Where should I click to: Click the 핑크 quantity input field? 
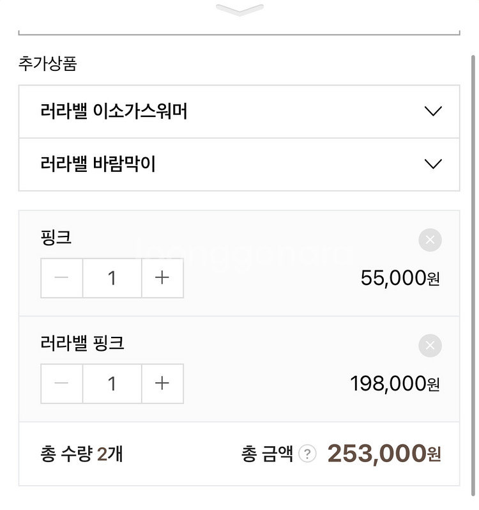(x=112, y=278)
